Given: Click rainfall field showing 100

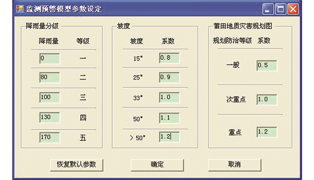Looking at the screenshot, I should (x=49, y=97).
